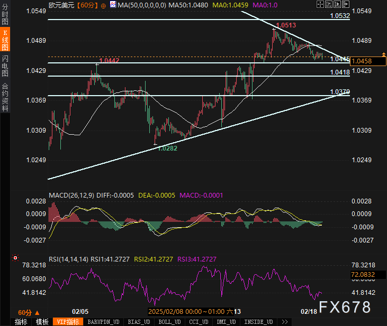The width and height of the screenshot is (387, 326).
Task: Select the CCI_UD indicator
Action: point(200,322)
